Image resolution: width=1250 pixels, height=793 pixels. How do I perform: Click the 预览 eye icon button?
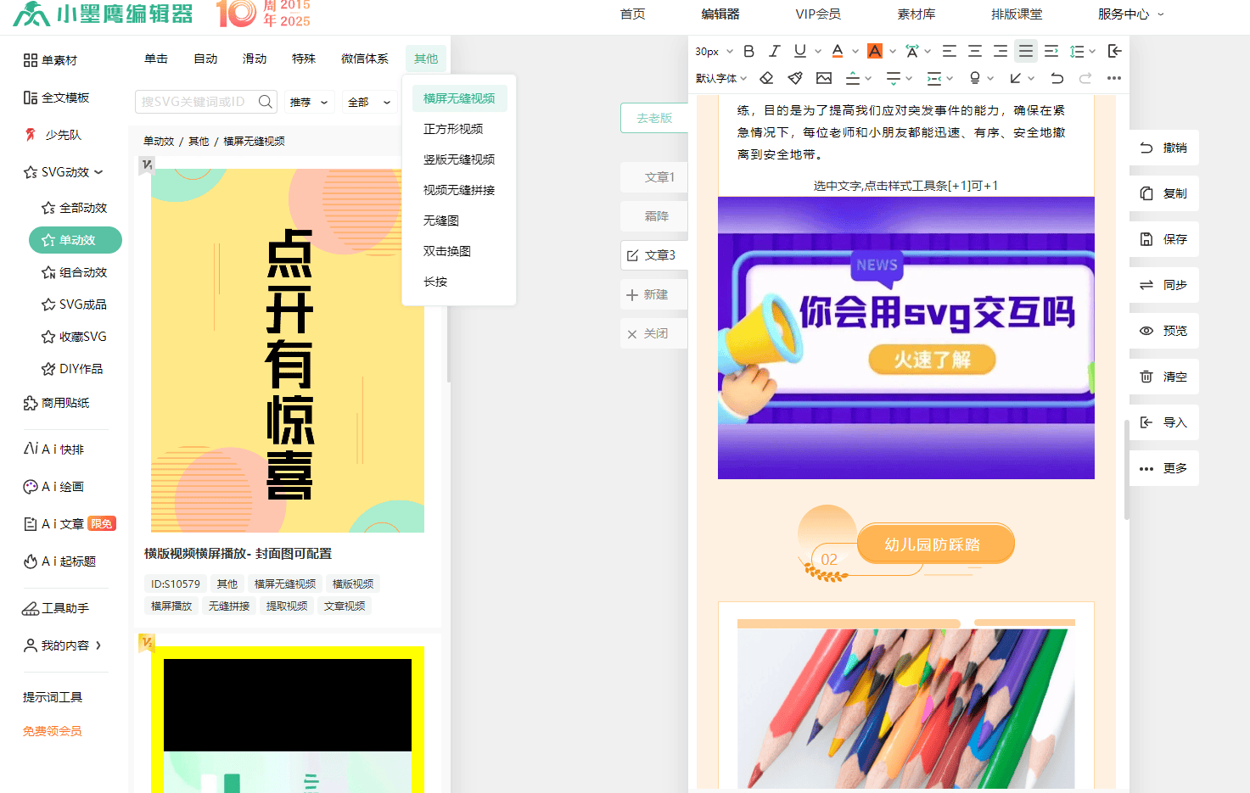(x=1163, y=331)
